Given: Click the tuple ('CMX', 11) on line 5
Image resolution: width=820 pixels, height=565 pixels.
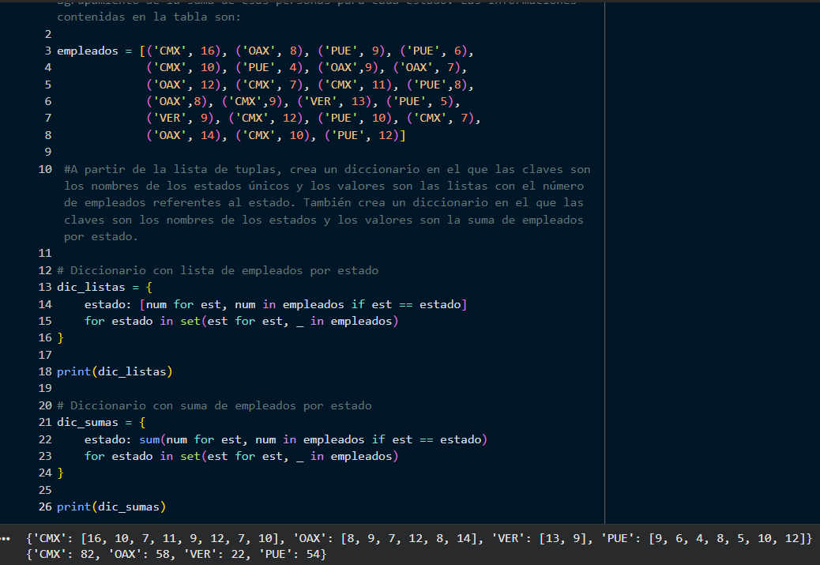Looking at the screenshot, I should [x=355, y=85].
